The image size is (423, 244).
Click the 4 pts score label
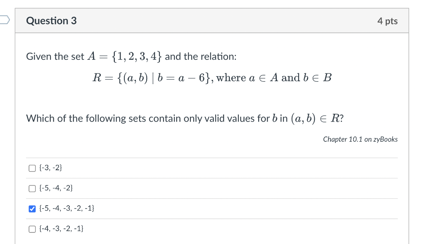tap(387, 21)
